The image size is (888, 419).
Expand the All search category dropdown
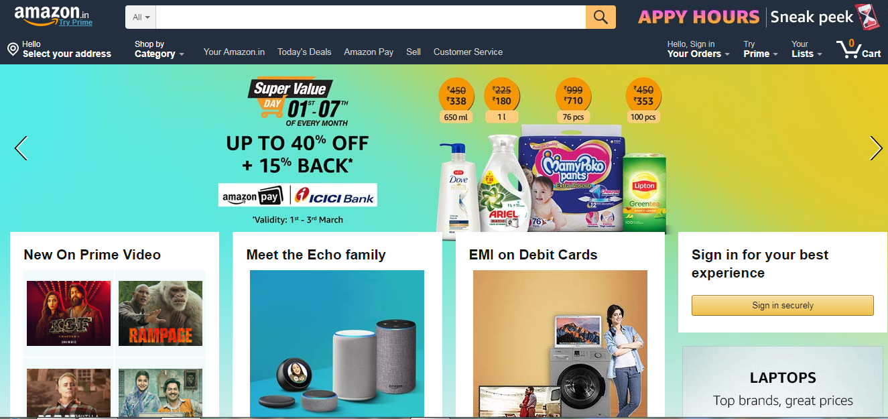141,17
